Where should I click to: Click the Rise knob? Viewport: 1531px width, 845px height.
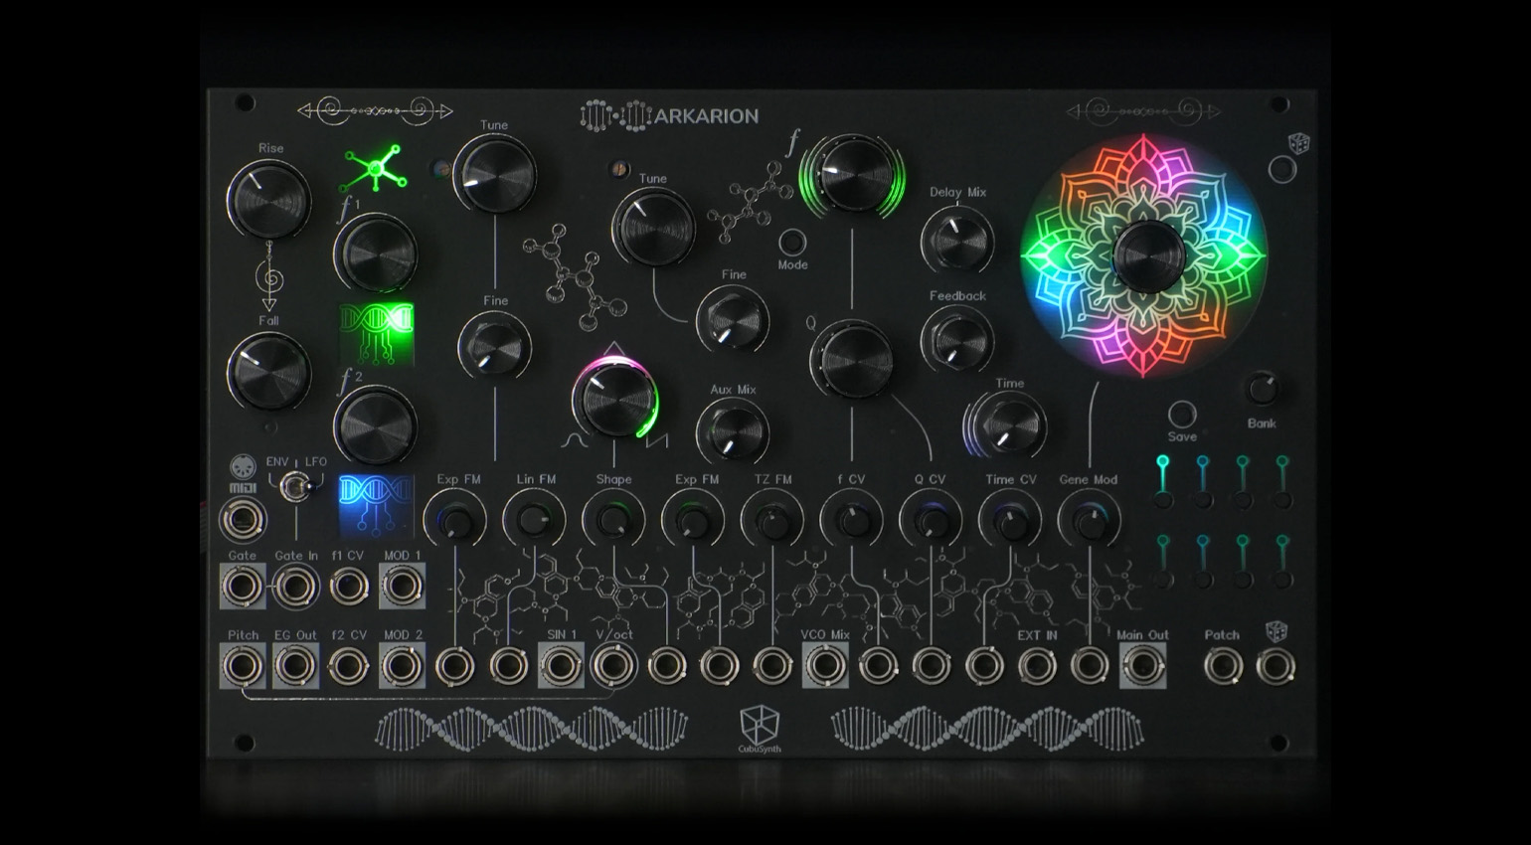[268, 199]
